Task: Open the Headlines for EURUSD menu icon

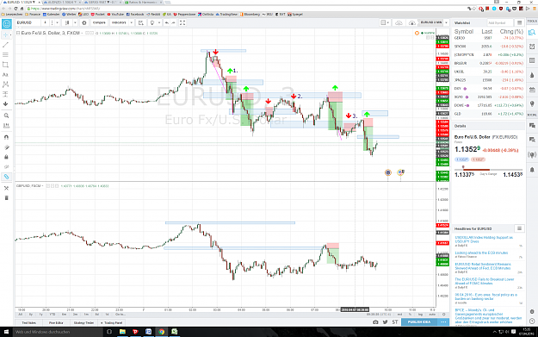Action: [519, 228]
